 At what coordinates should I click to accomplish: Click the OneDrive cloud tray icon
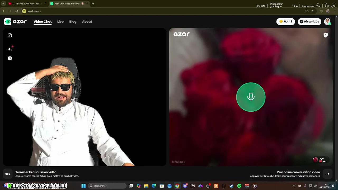coord(299,186)
